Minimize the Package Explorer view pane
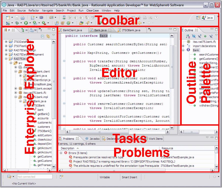Image resolution: width=223 pixels, height=188 pixels. tap(49, 29)
